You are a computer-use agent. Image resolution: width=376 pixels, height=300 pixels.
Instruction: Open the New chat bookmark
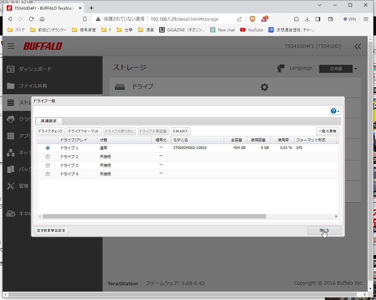[222, 30]
